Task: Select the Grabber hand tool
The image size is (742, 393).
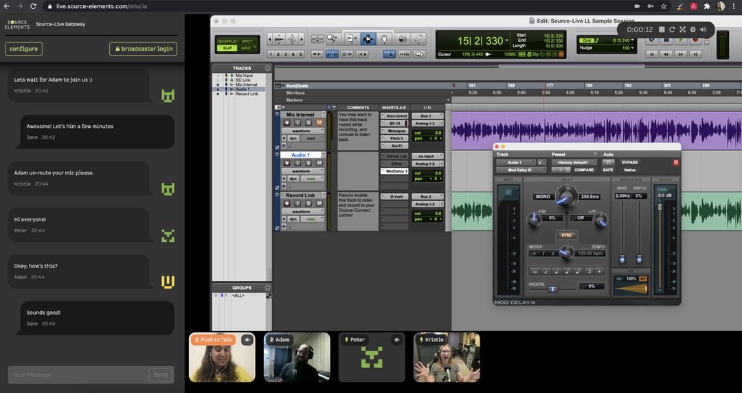Action: coord(385,39)
